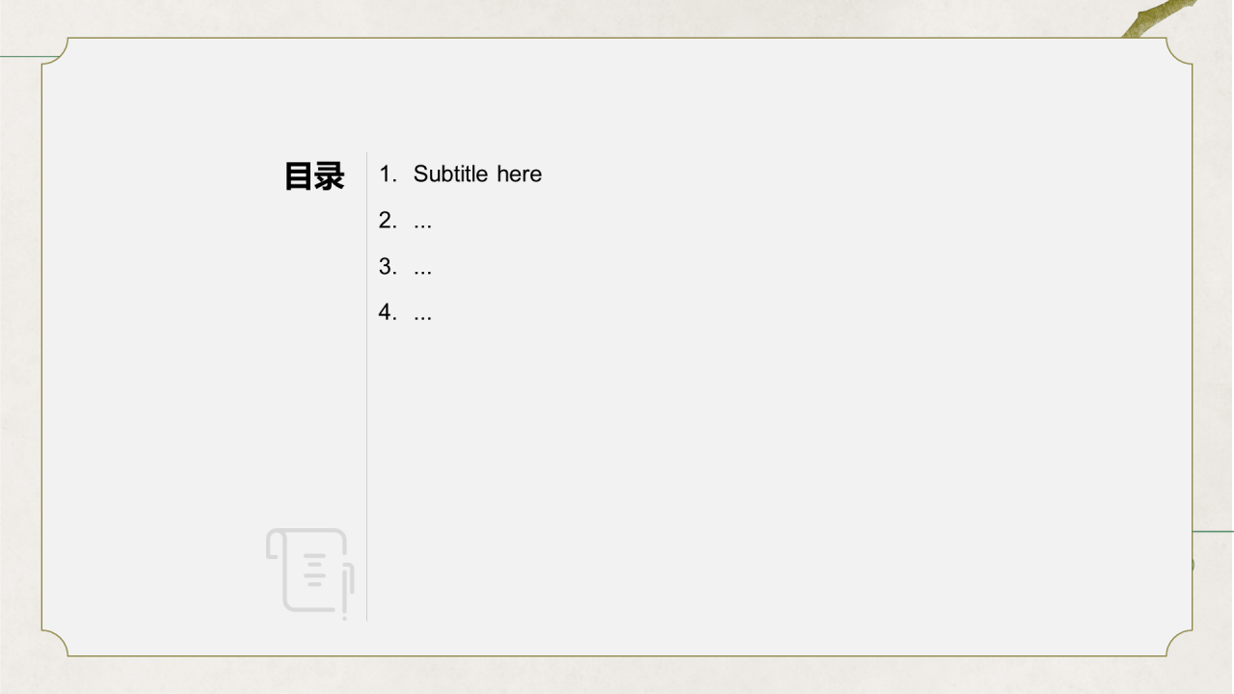Select the list number "4."
Viewport: 1234px width, 694px height.
coord(388,312)
